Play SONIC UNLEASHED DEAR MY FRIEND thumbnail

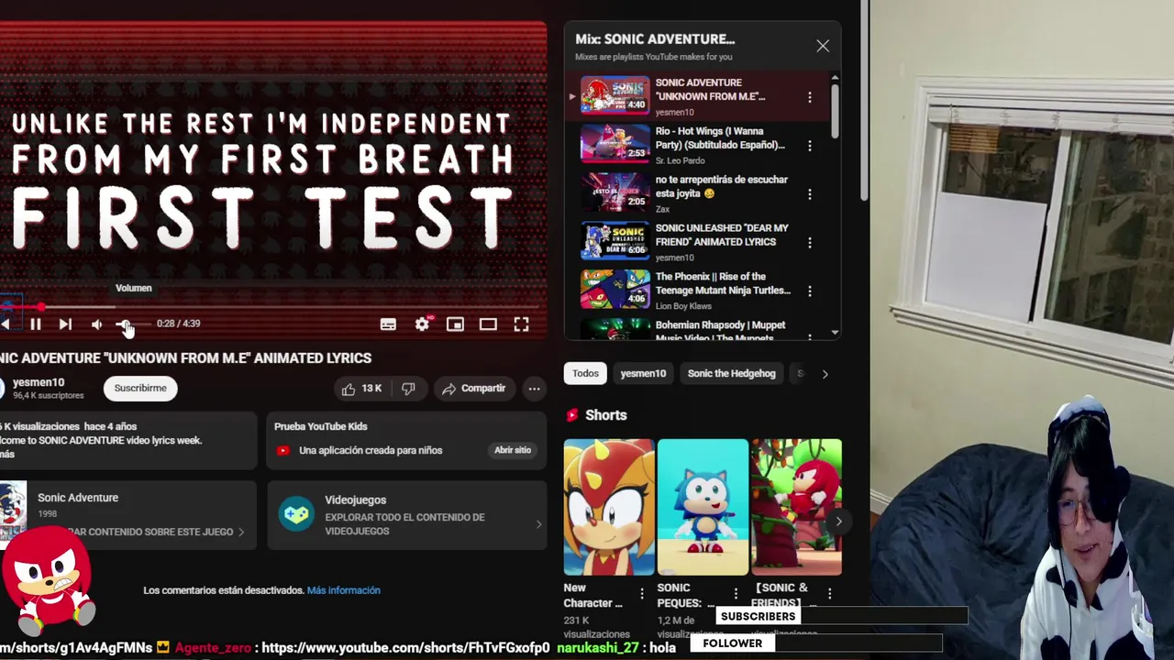tap(615, 240)
